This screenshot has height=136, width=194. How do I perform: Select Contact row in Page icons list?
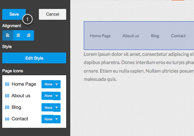tap(33, 119)
